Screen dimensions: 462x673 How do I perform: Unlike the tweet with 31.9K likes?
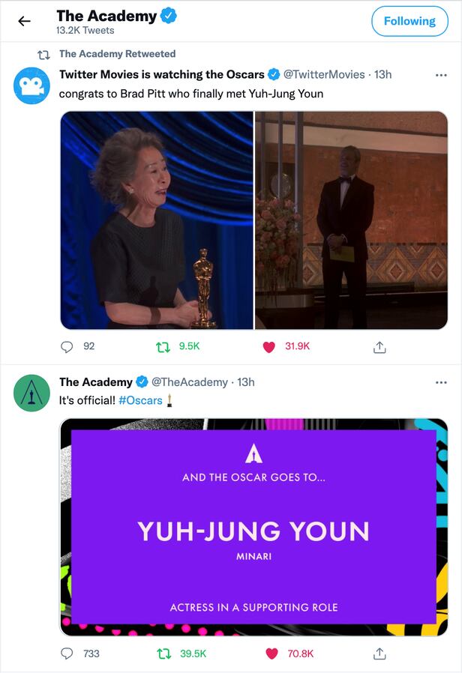[x=268, y=347]
